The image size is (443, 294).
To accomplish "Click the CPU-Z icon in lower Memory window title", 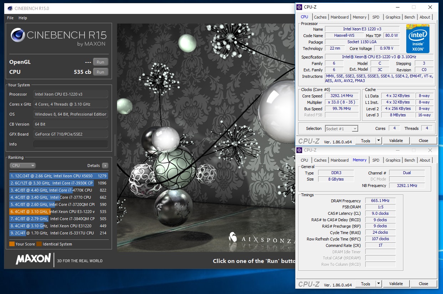I will pos(300,150).
